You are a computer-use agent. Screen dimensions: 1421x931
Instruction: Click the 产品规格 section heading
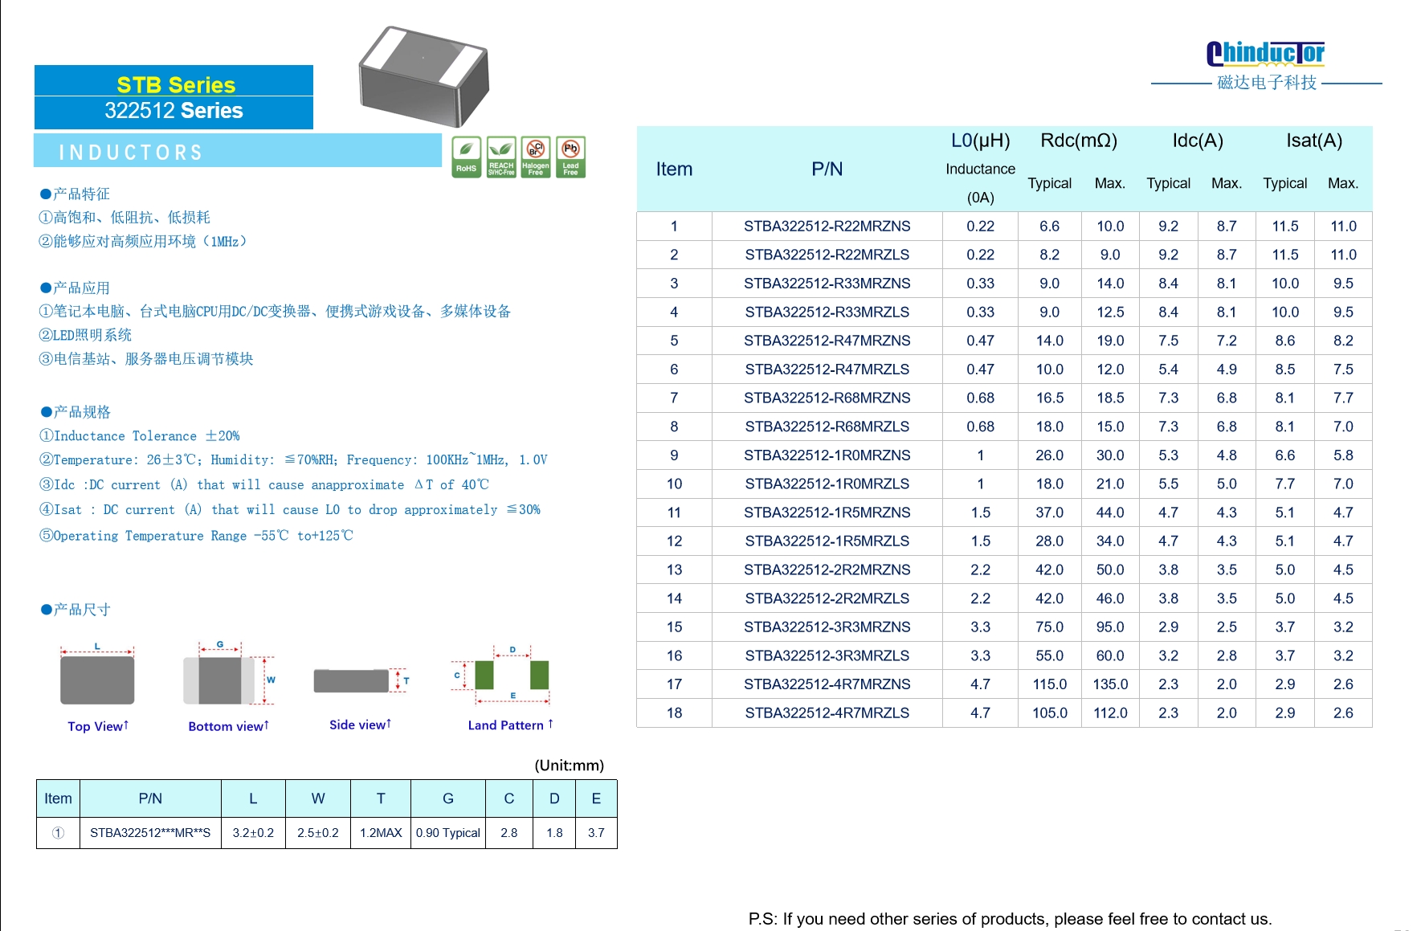75,412
